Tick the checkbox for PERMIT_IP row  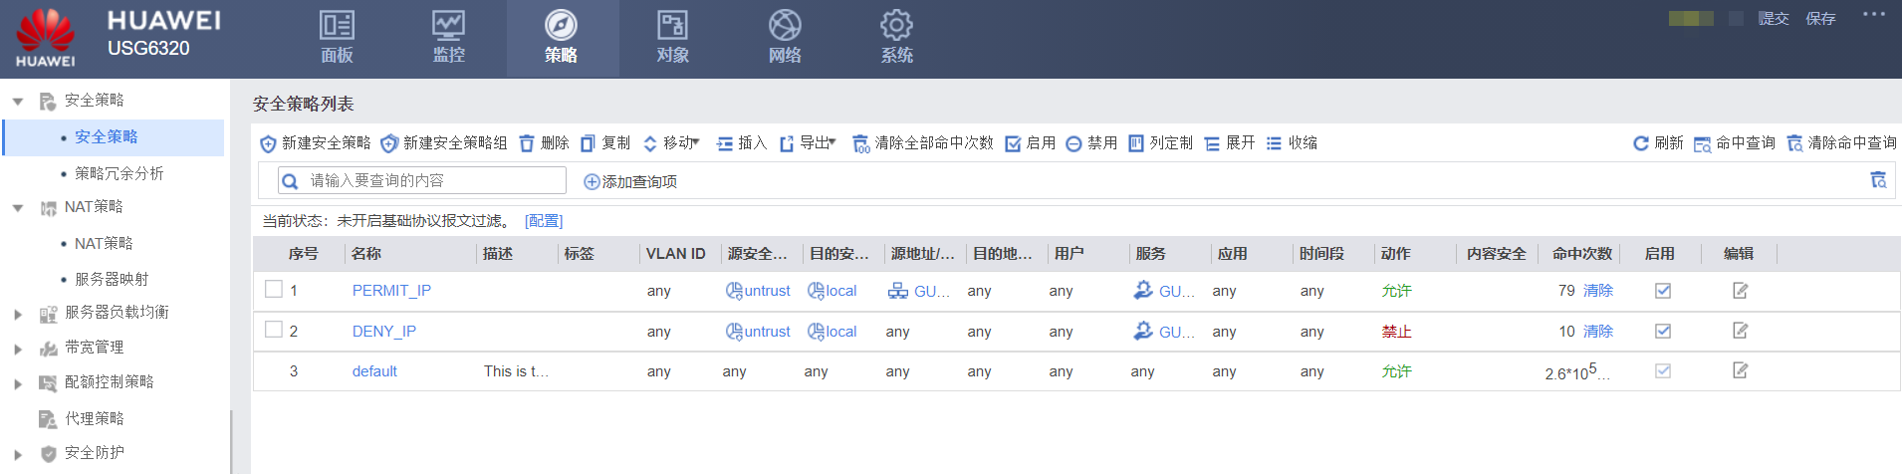pyautogui.click(x=274, y=290)
